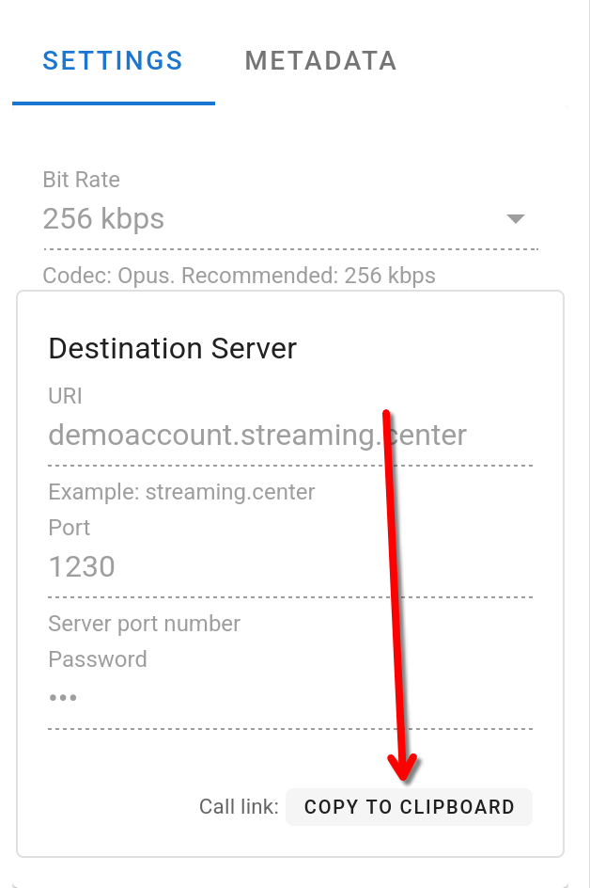Click the blue underline beneath Settings tab
Screen dimensions: 590x888
pyautogui.click(x=113, y=103)
